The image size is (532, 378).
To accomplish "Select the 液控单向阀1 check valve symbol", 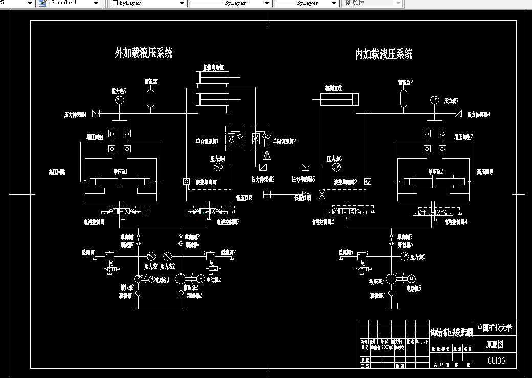I will (186, 182).
